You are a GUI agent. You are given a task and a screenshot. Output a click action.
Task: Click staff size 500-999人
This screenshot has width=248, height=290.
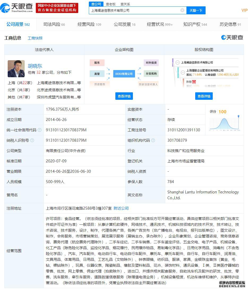(x=55, y=182)
